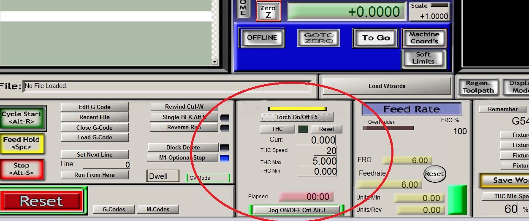
Task: Toggle the OFFLINE mode button
Action: 262,38
